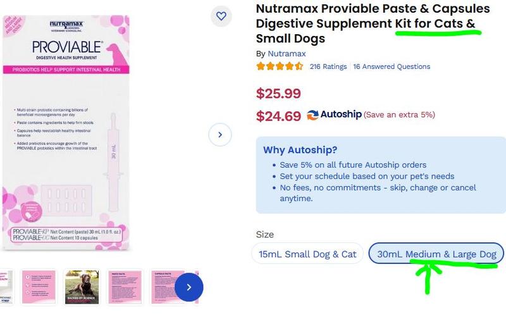Screen dimensions: 506x334
Task: Click the Autoship logo icon
Action: tap(312, 115)
